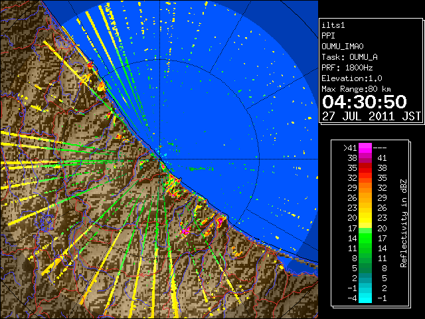Select the 'Elevation:1.0' text
The width and height of the screenshot is (425, 319).
click(352, 78)
